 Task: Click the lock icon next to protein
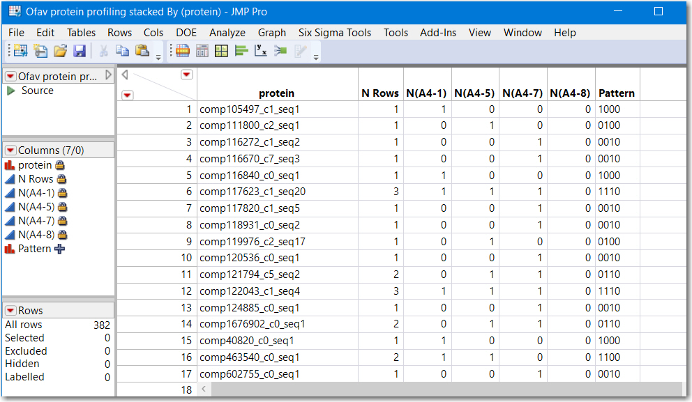pos(61,165)
